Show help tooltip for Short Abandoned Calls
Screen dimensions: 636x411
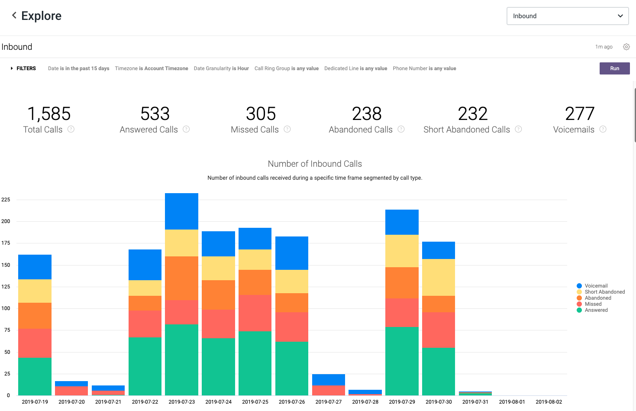[x=518, y=129]
